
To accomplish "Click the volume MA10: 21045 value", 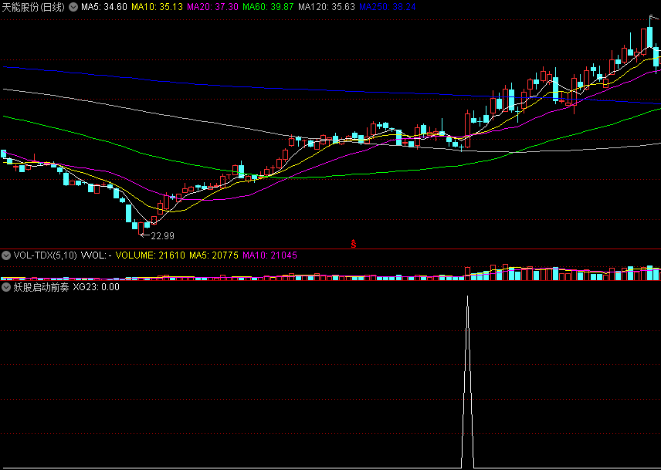I will [269, 255].
